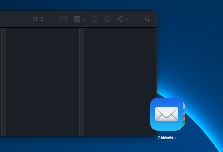The height and width of the screenshot is (152, 223).
Task: Select the Mail app icon on desktop
Action: 167,114
